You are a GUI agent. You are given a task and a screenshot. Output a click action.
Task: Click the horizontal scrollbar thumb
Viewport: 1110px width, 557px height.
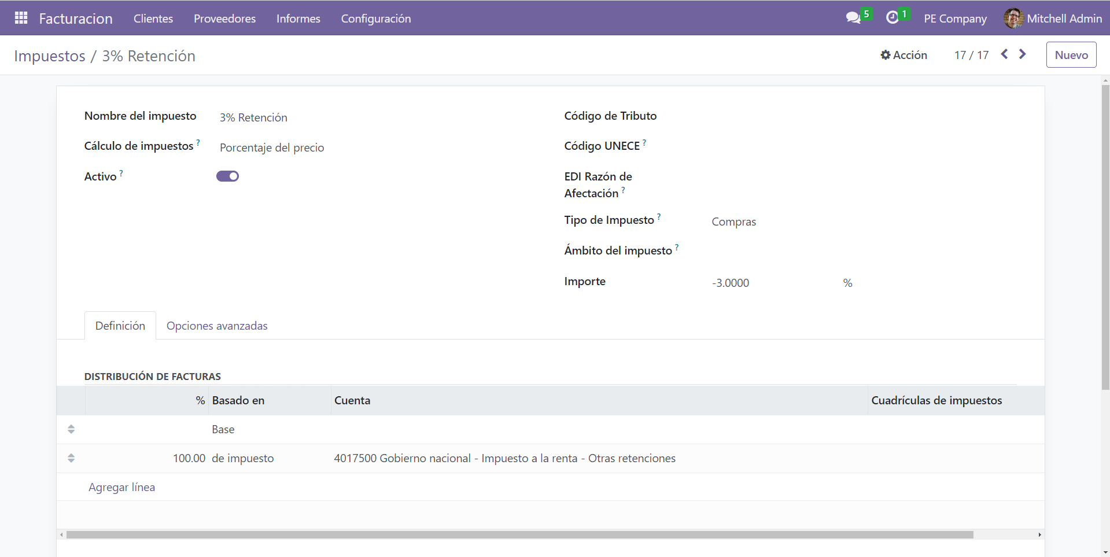(x=519, y=534)
